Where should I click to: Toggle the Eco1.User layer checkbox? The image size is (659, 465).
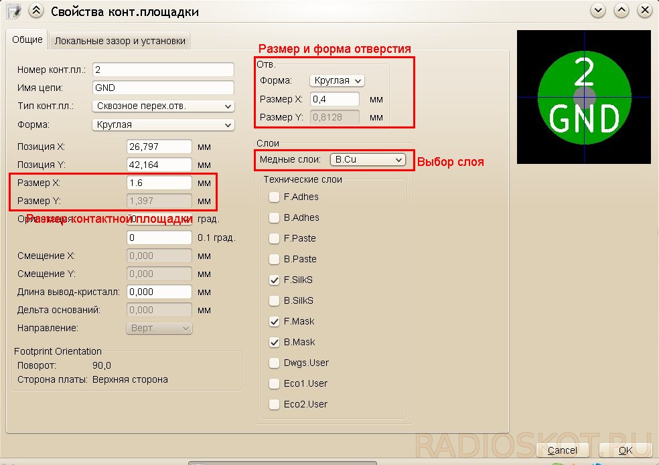click(x=274, y=383)
